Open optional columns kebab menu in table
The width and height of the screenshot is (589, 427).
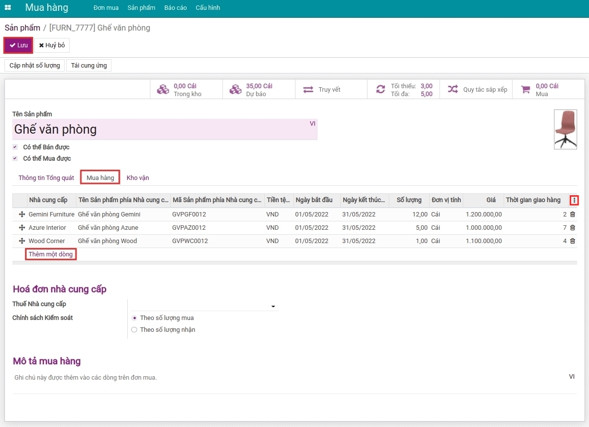click(x=574, y=200)
